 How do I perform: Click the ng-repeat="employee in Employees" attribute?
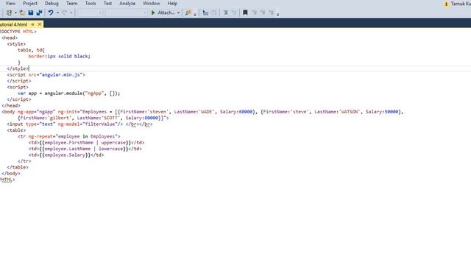74,136
